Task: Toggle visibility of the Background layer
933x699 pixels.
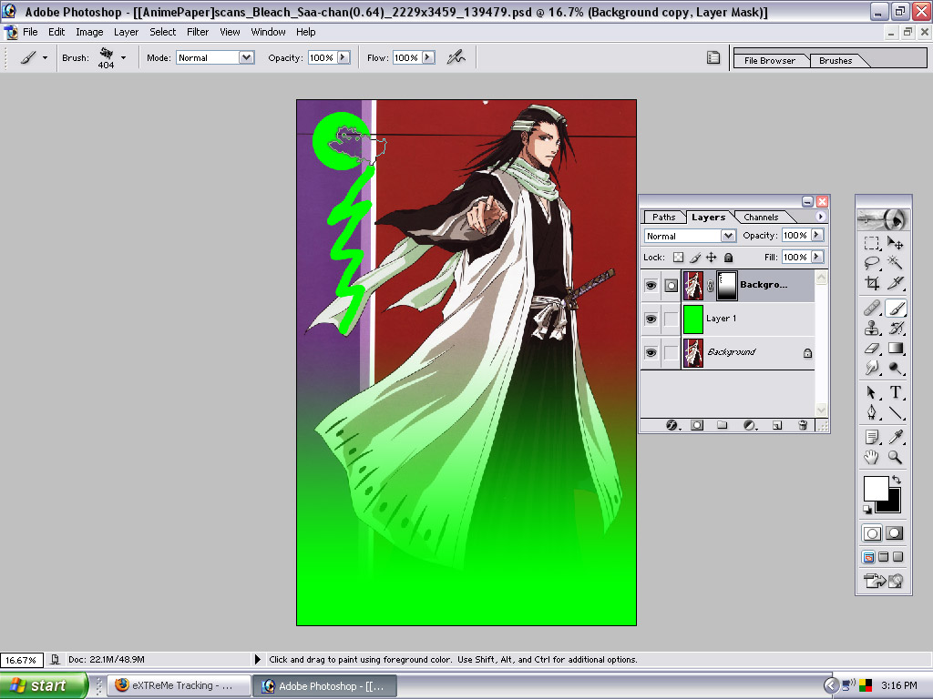Action: 651,353
